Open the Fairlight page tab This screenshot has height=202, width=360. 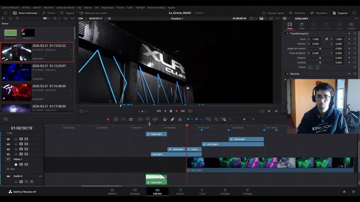point(225,192)
